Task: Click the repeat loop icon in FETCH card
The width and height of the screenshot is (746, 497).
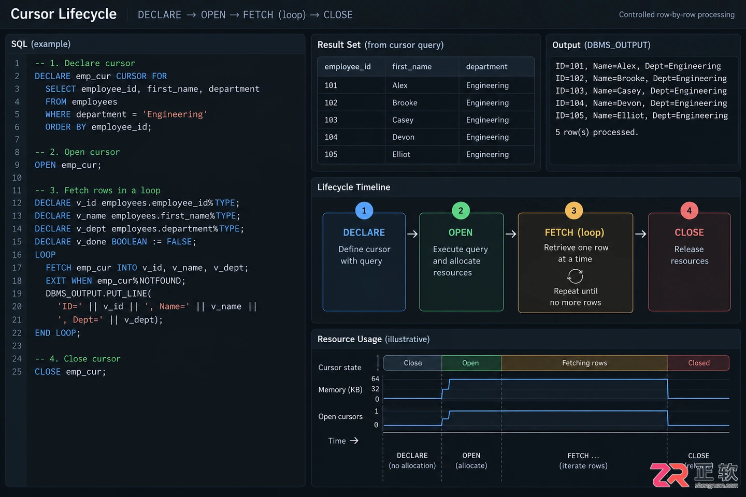Action: click(x=575, y=276)
